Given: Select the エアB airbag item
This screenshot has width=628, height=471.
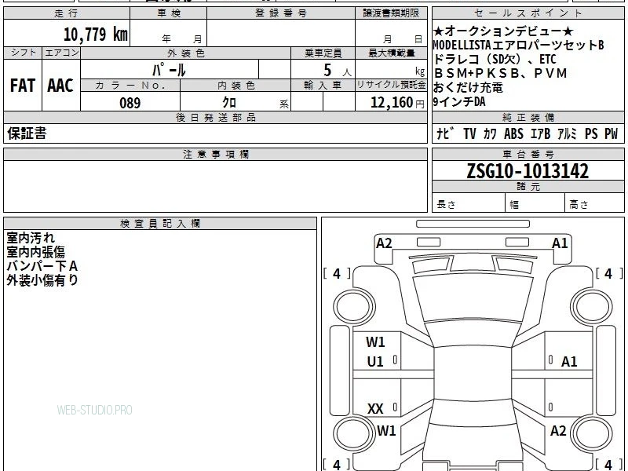Looking at the screenshot, I should 540,133.
